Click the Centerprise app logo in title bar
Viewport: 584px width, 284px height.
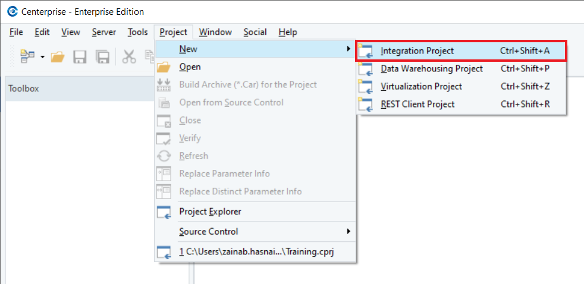[12, 11]
